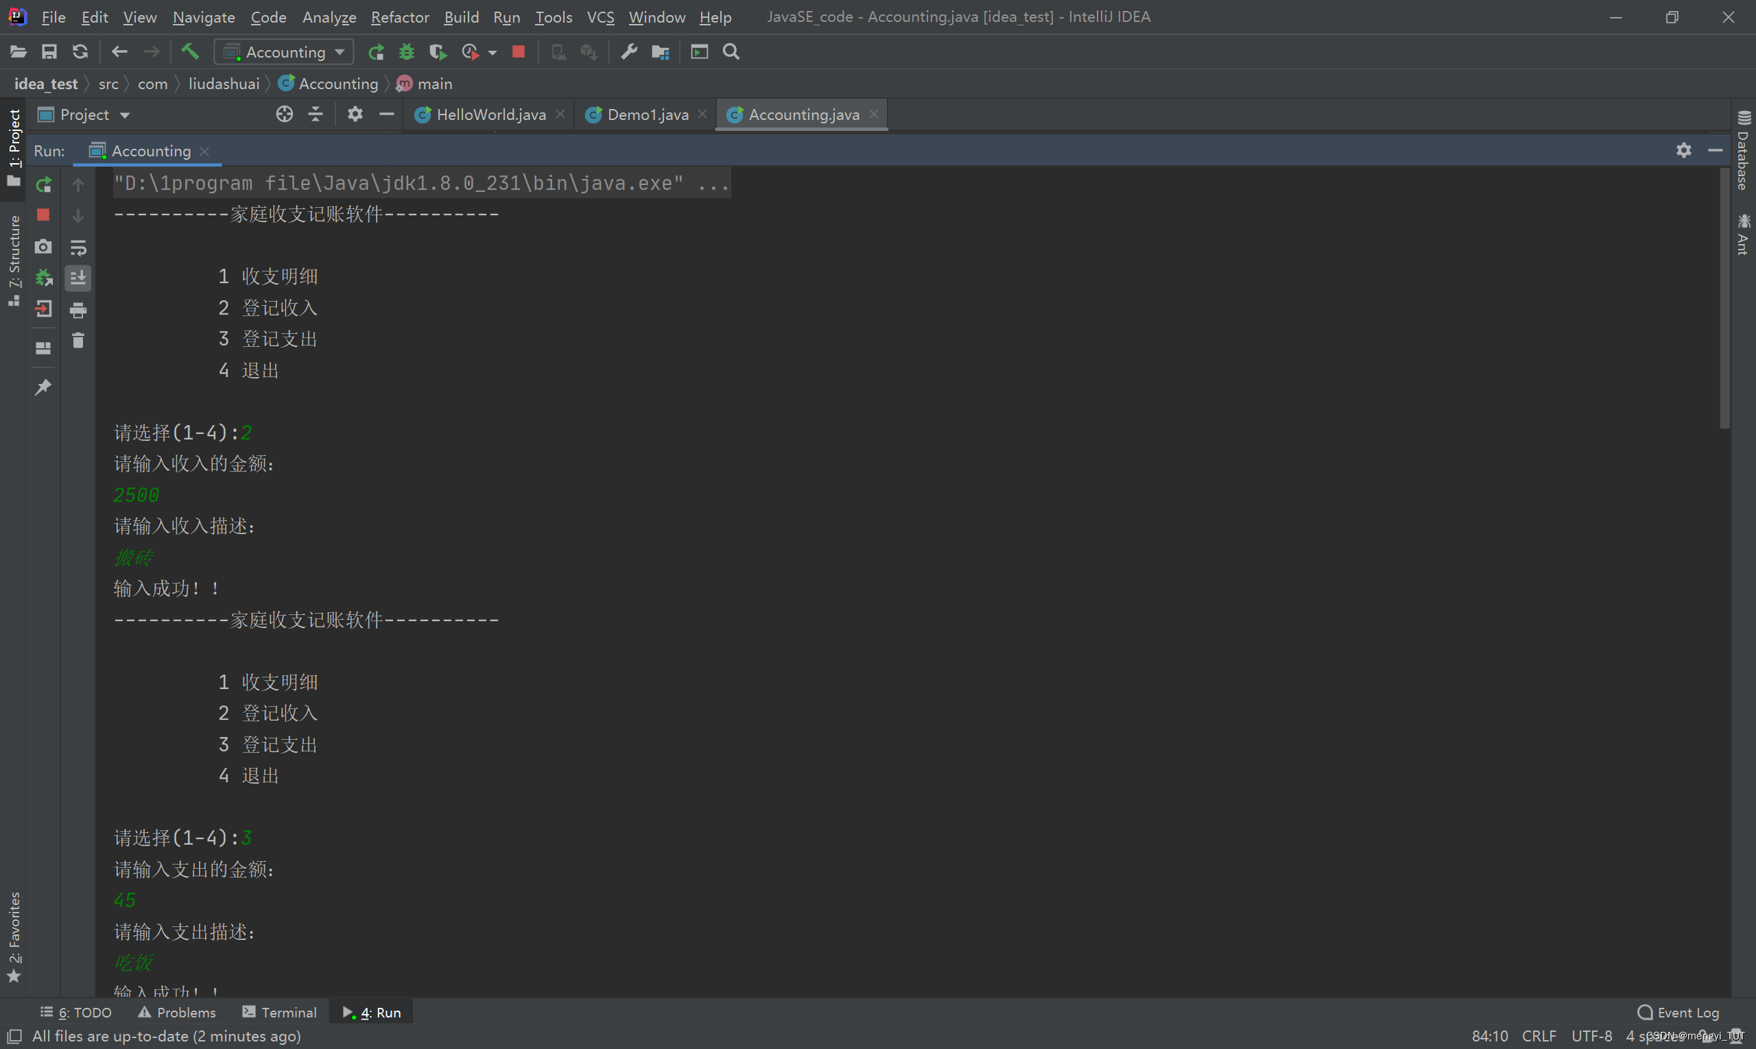Click the Debug Accounting bug icon

(x=407, y=51)
